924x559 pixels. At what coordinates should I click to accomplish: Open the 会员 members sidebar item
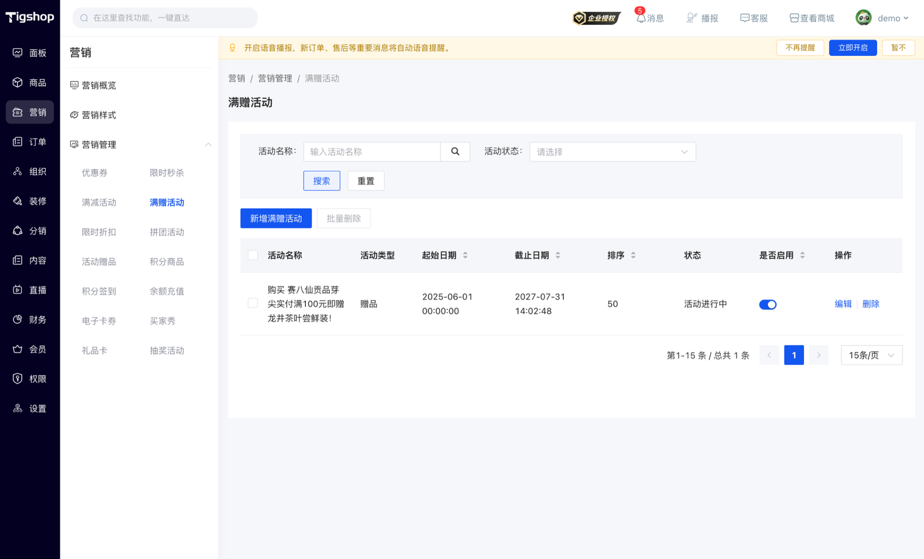(30, 349)
